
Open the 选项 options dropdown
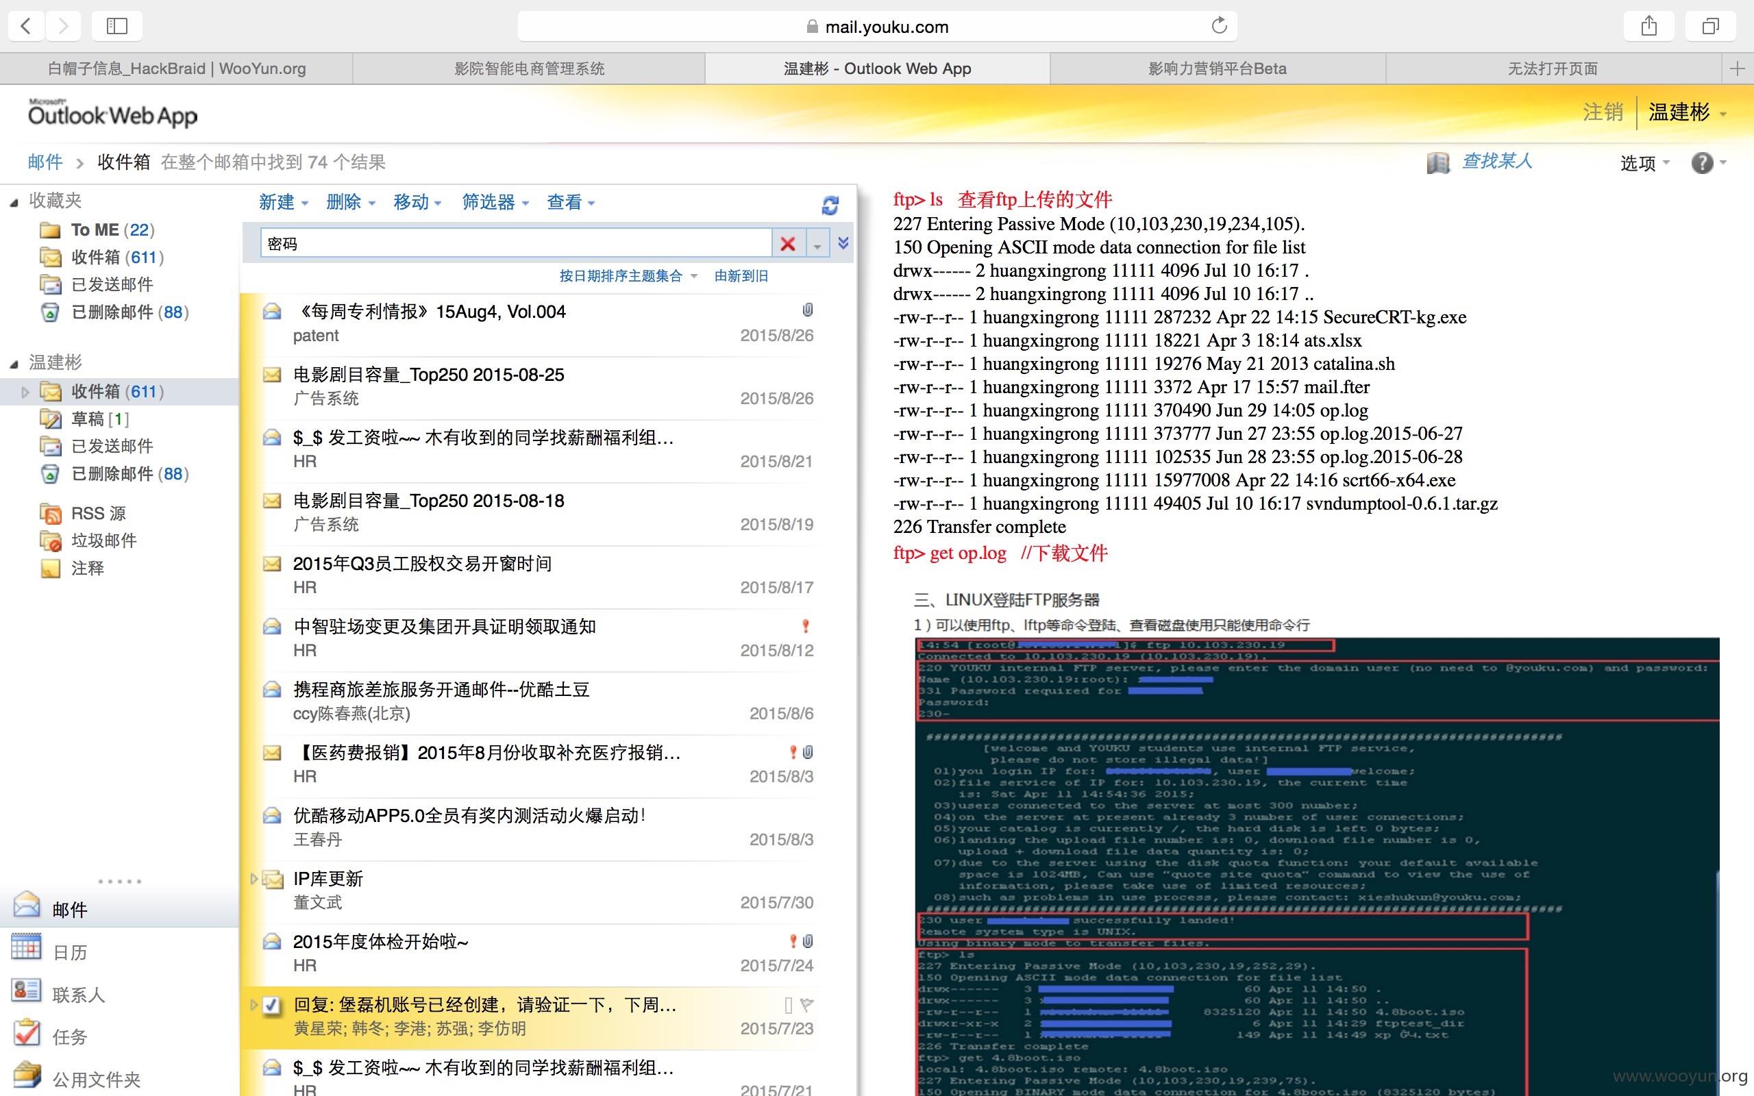[x=1644, y=163]
